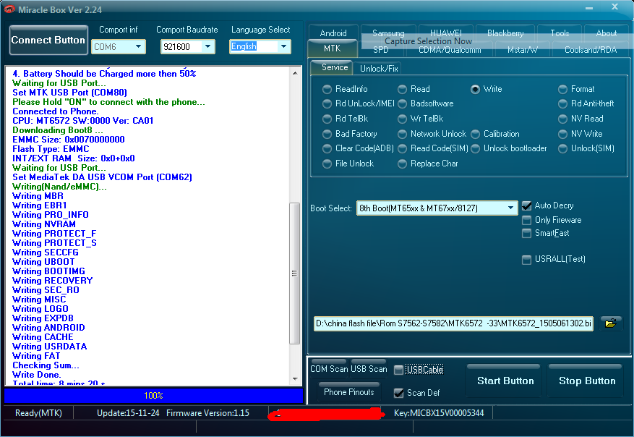Click the log scrollbar up arrow
The image size is (634, 437).
(295, 73)
